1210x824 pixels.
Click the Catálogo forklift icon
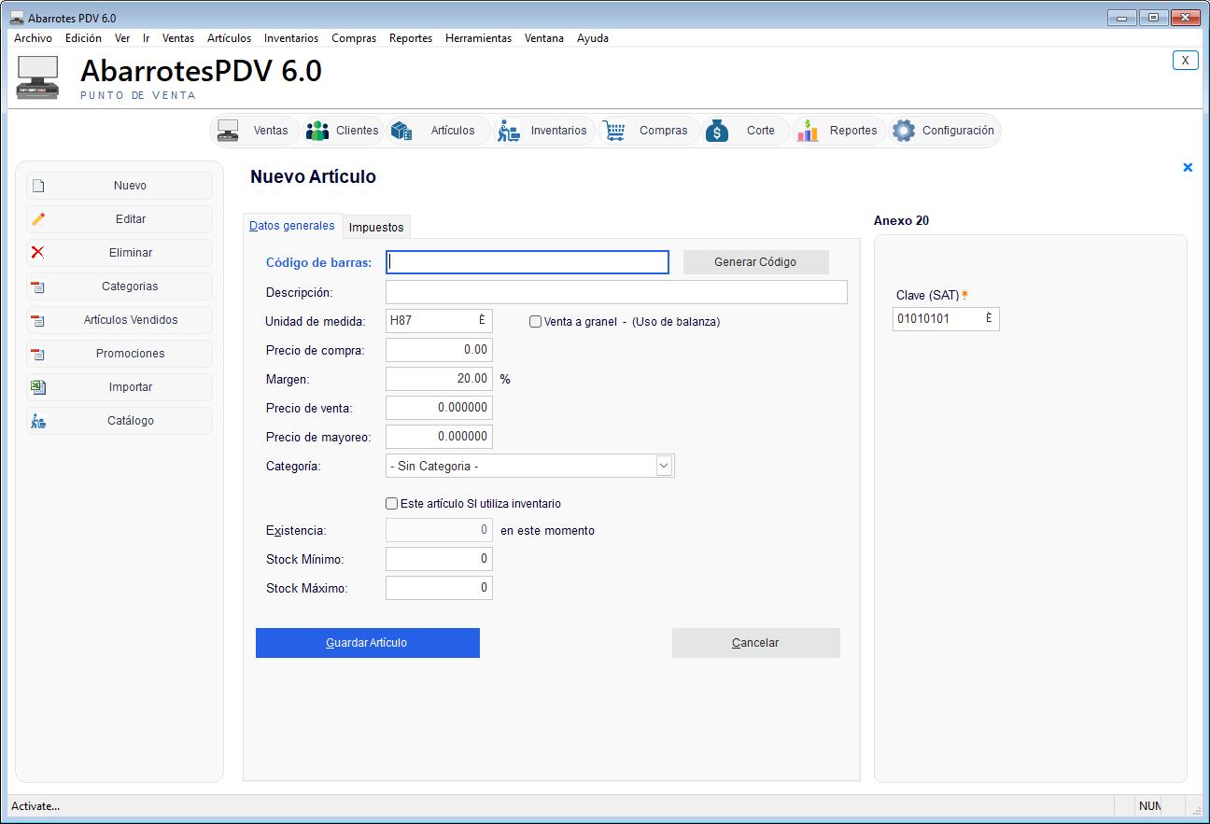[x=38, y=421]
